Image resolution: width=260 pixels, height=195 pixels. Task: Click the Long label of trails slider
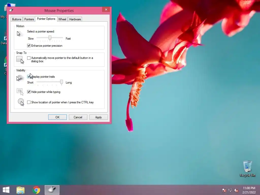pyautogui.click(x=69, y=83)
